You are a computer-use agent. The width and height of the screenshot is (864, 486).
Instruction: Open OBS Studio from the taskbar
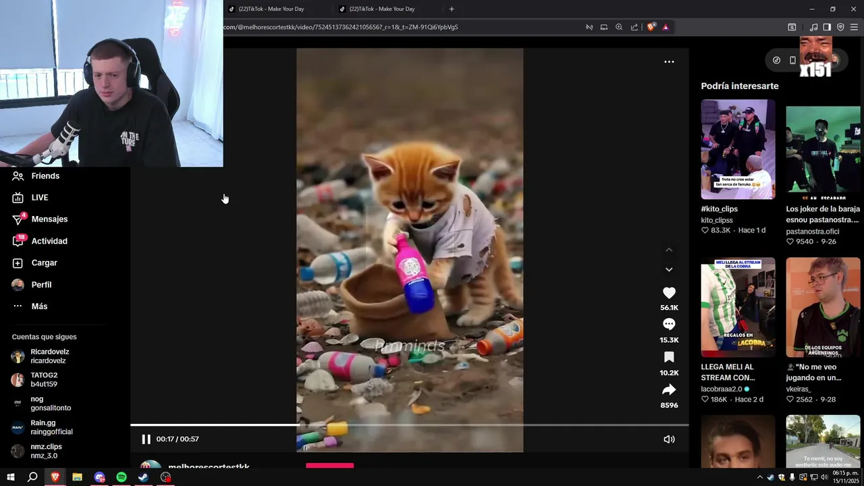[165, 477]
